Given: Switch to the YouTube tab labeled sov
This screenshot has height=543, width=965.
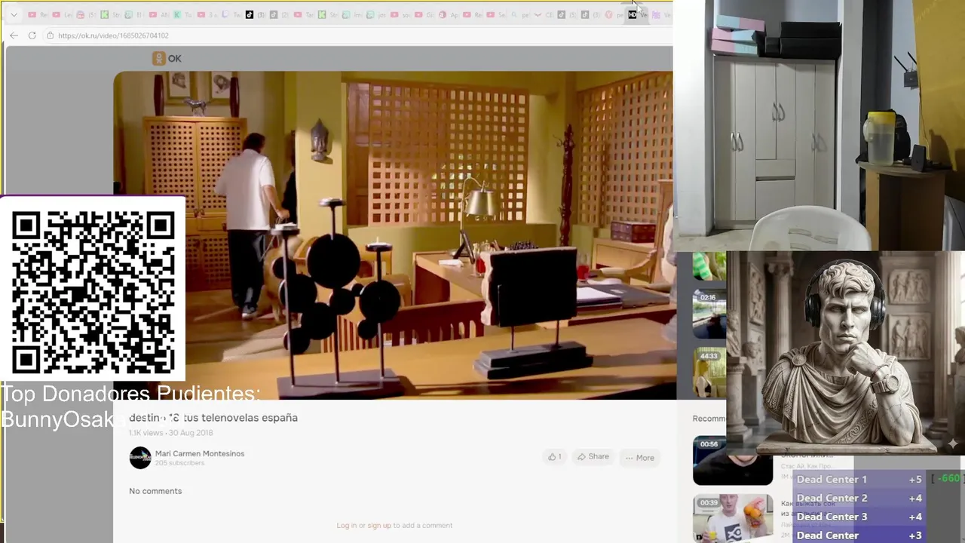Looking at the screenshot, I should coord(400,14).
